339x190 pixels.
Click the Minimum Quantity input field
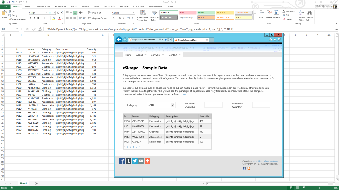213,105
